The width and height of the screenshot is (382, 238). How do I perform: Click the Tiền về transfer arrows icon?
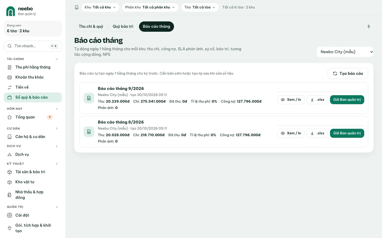click(10, 88)
